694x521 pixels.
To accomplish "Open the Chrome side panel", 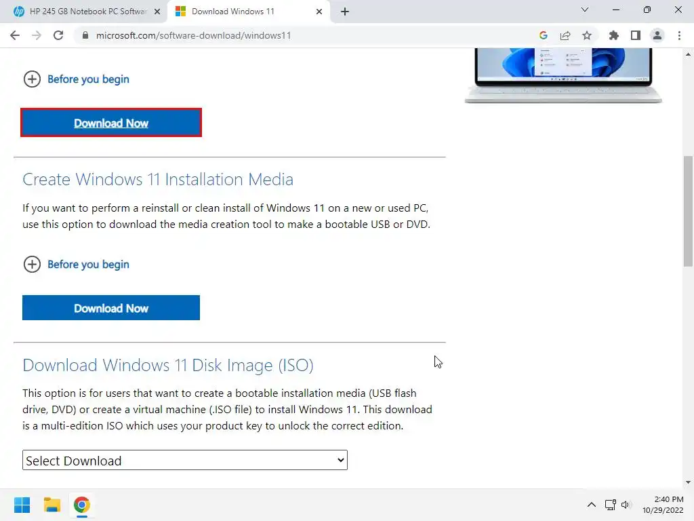I will pos(636,35).
